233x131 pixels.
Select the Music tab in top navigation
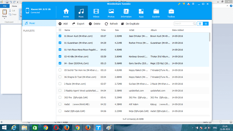81,13
